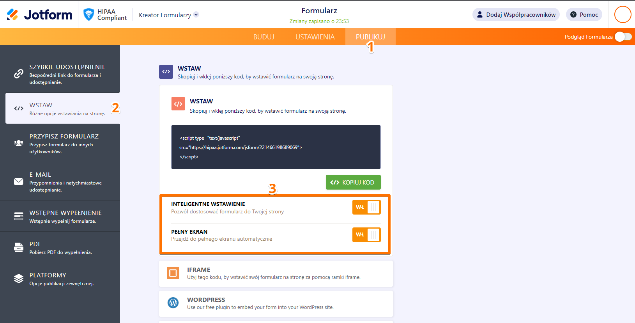The width and height of the screenshot is (635, 323).
Task: Click the embed code icon beside WSTAW sidebar item
Action: [19, 108]
